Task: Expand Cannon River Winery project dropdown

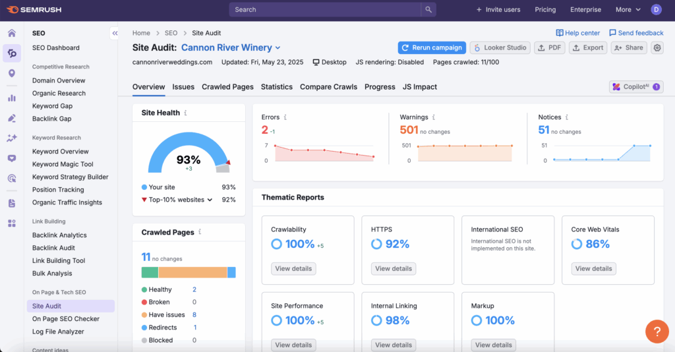Action: pos(231,47)
